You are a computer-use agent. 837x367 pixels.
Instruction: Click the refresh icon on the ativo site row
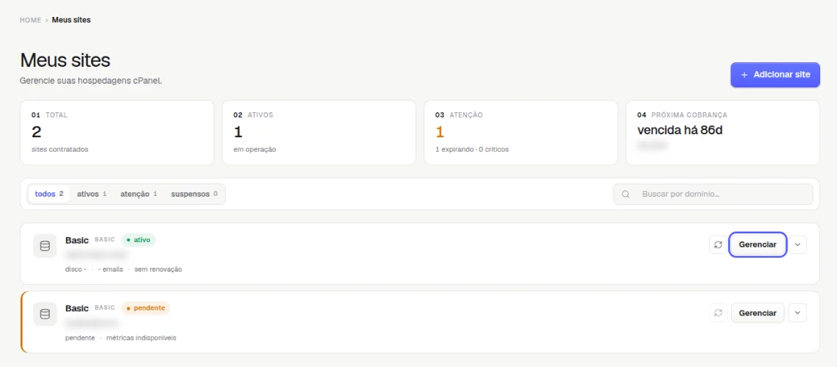pos(718,244)
